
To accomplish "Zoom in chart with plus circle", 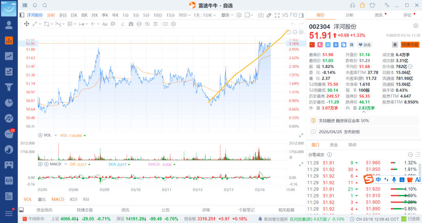I will point(301,32).
